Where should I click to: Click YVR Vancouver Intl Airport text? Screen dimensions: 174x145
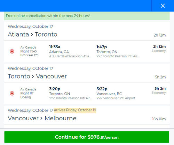pos(116,98)
